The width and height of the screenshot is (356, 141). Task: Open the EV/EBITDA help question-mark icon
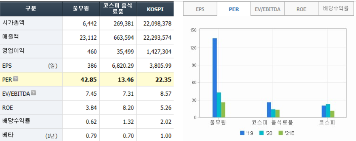[34, 93]
